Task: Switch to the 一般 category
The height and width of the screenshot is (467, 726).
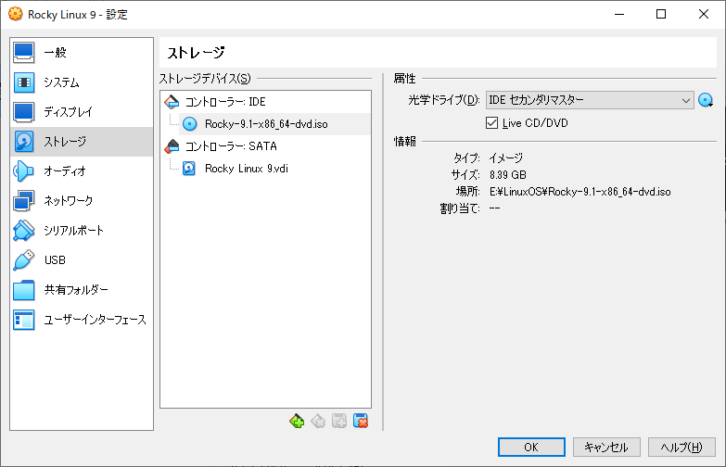Action: tap(55, 53)
